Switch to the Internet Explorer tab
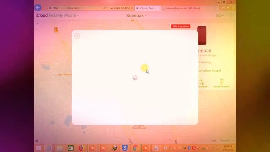The image size is (270, 152). [x=175, y=8]
